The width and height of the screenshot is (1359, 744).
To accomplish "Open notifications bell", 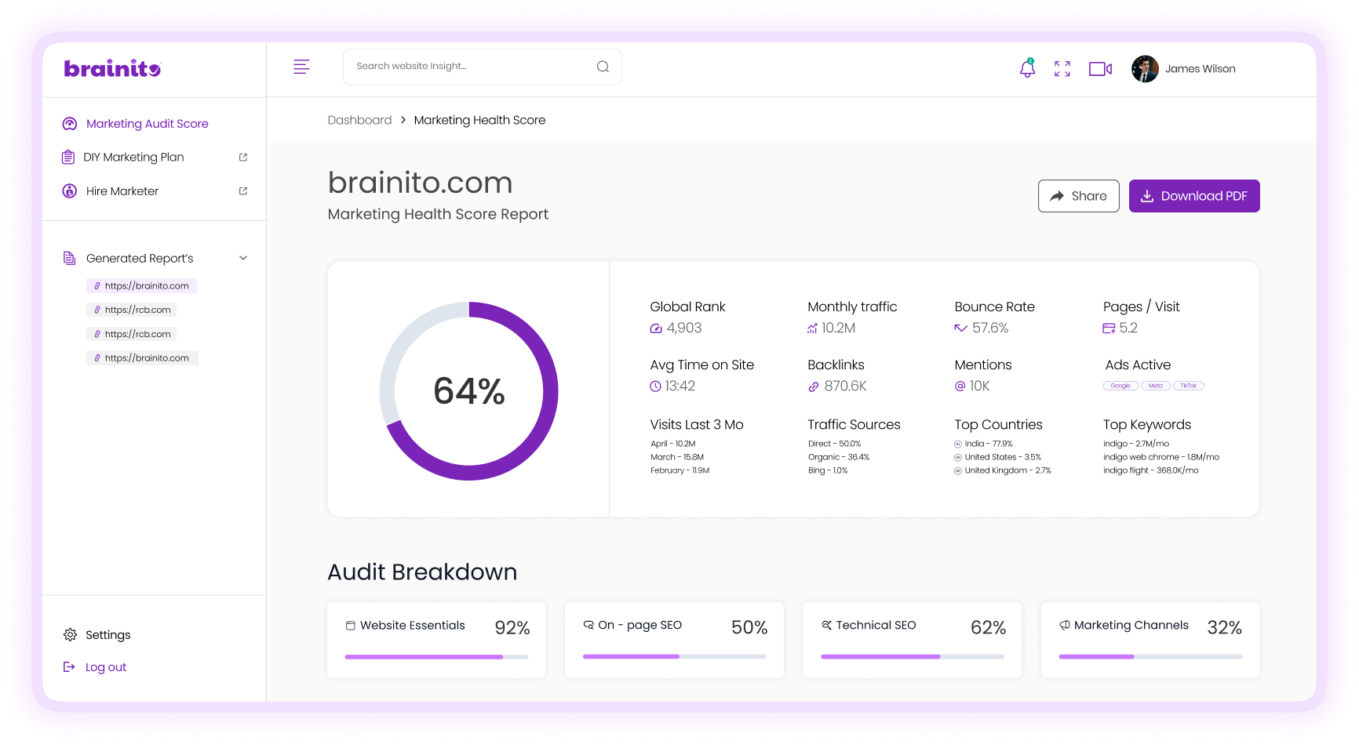I will tap(1027, 68).
